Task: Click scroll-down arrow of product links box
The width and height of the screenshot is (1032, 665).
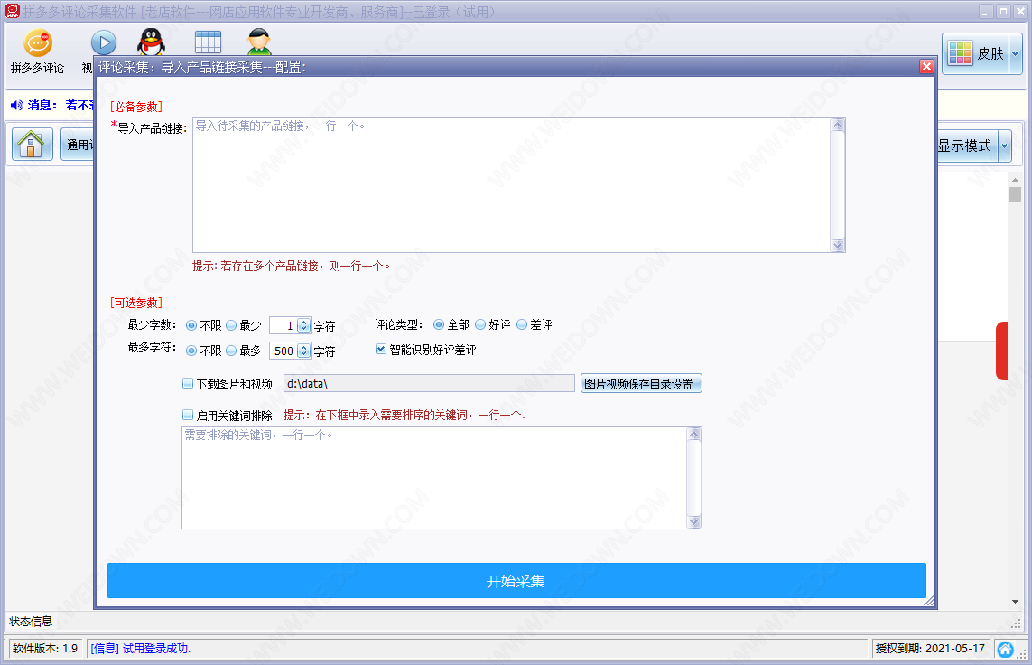Action: (838, 246)
